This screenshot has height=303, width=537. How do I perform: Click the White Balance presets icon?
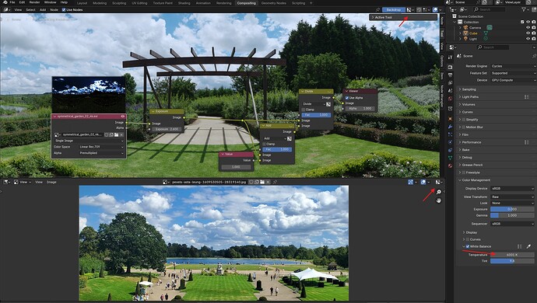pyautogui.click(x=520, y=246)
